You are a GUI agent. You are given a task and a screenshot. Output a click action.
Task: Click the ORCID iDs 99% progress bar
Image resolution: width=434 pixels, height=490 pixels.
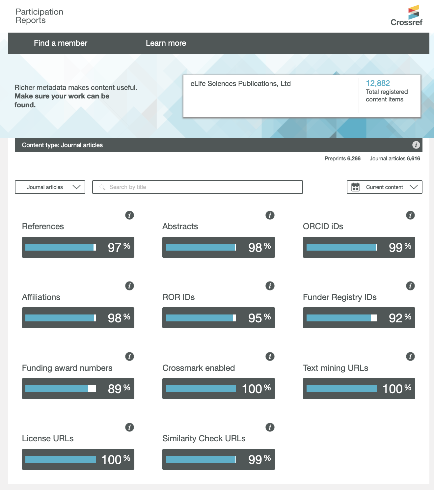pyautogui.click(x=359, y=247)
